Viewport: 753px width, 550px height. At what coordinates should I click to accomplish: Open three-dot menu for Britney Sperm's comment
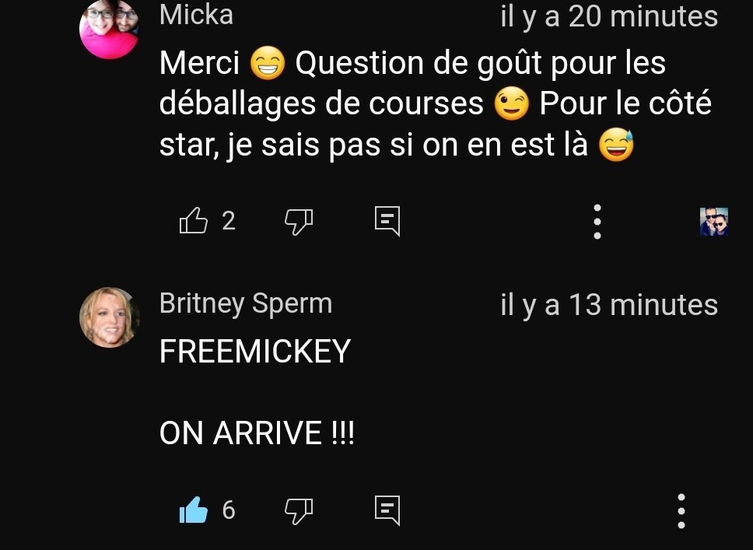point(681,510)
